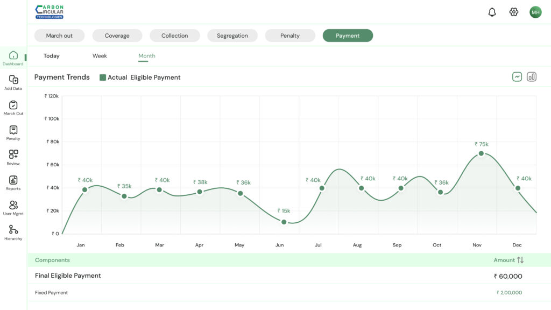
Task: Open Reports from the sidebar
Action: point(13,180)
